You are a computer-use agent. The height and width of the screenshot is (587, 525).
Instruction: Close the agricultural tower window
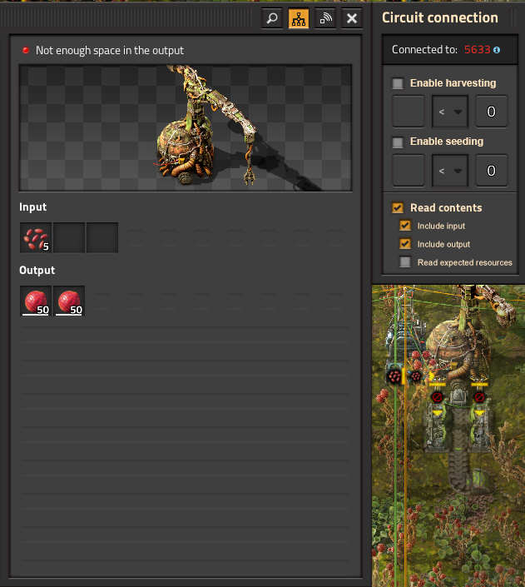click(x=352, y=18)
